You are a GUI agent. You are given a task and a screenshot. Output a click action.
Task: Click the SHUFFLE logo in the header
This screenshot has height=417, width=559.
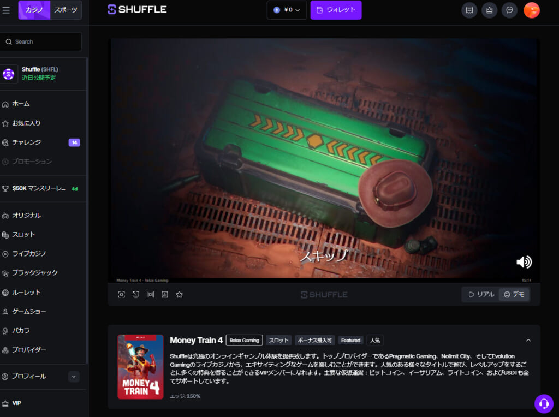(137, 10)
